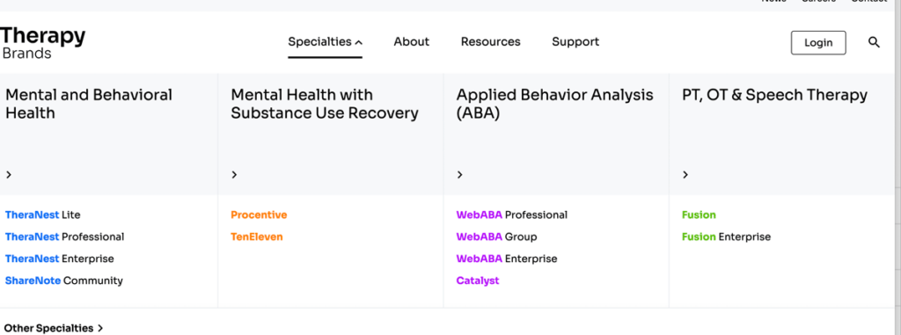This screenshot has height=335, width=901.
Task: Open Fusion Enterprise product link
Action: (x=726, y=237)
